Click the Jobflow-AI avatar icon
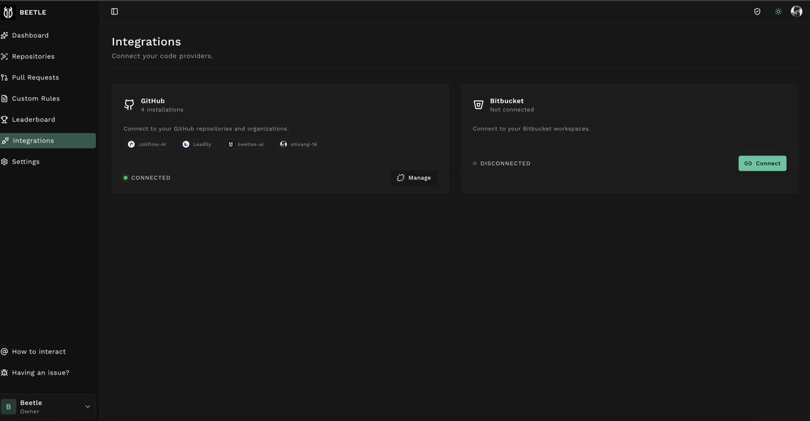 point(132,144)
